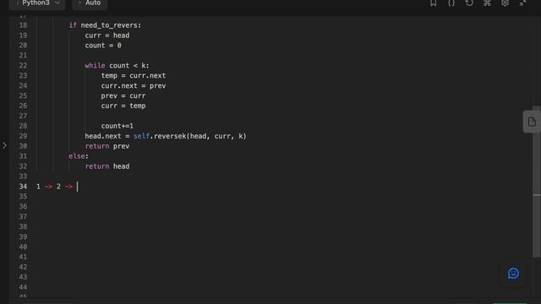
Task: Click the 'curr = temp' line
Action: (x=123, y=106)
